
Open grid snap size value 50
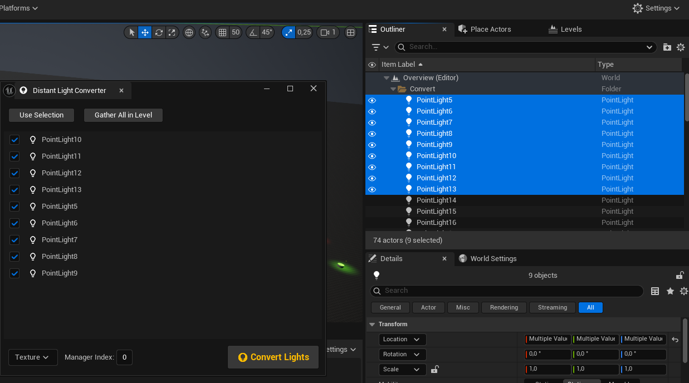[236, 32]
